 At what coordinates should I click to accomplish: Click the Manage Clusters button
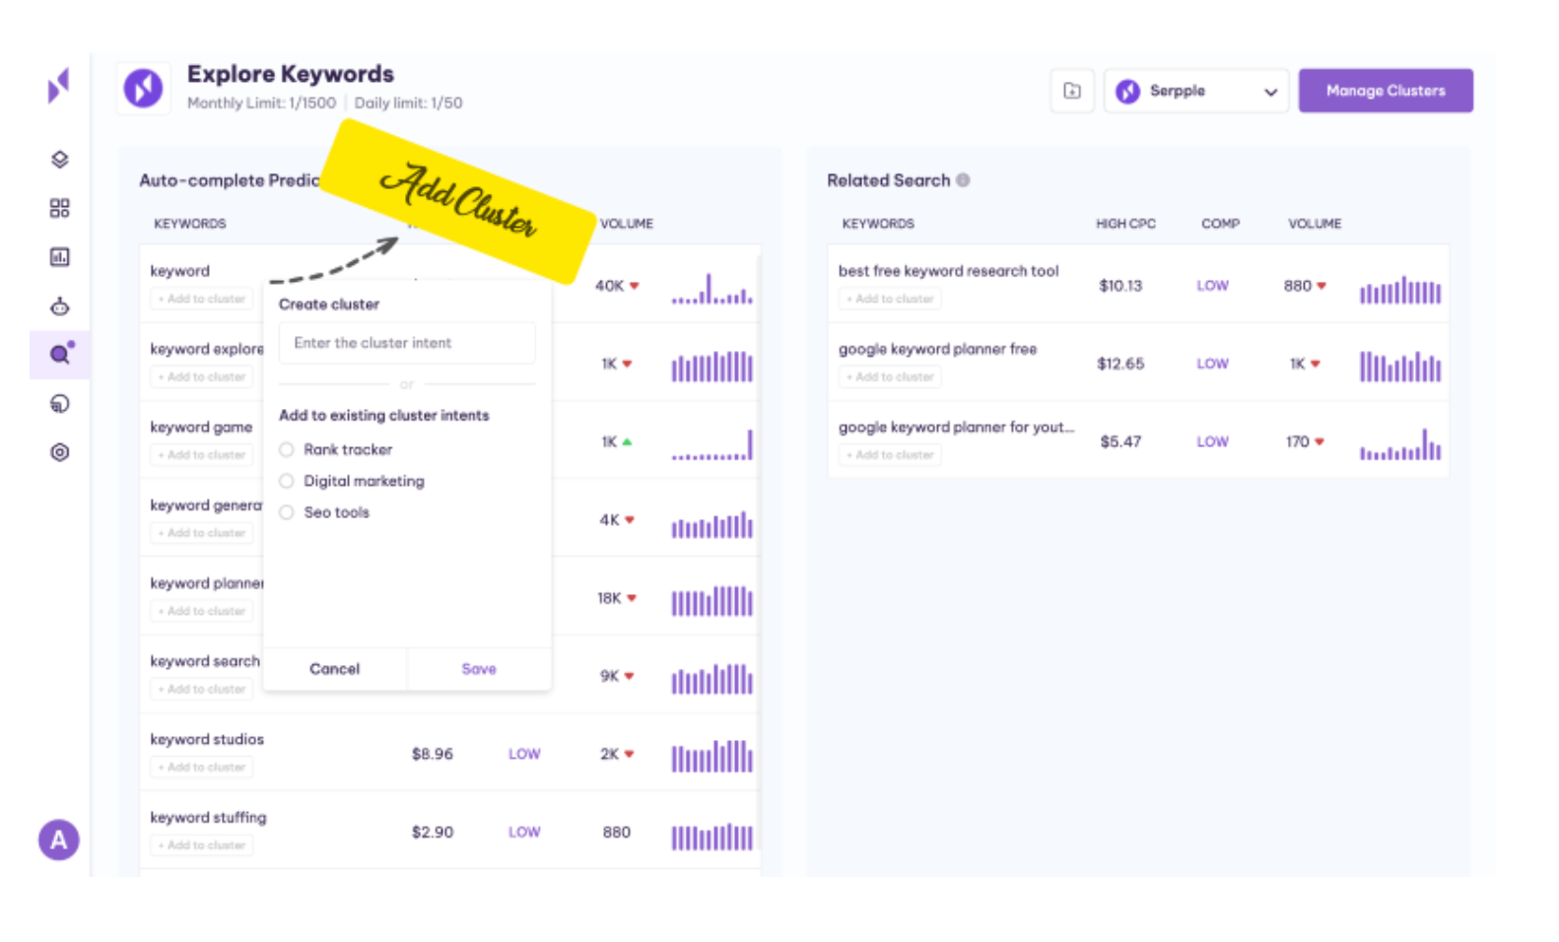(x=1386, y=91)
